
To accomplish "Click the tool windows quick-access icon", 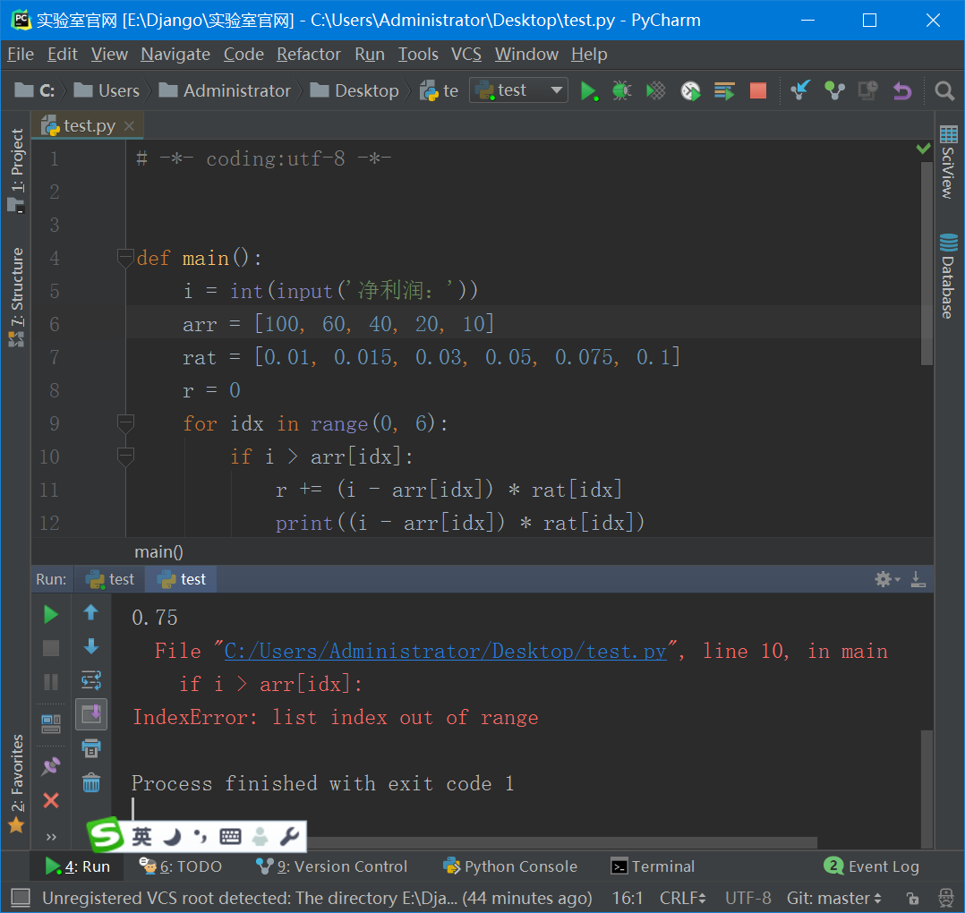I will tap(21, 898).
